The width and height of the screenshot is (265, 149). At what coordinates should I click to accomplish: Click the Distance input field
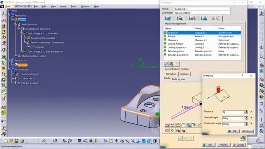[x=233, y=112]
